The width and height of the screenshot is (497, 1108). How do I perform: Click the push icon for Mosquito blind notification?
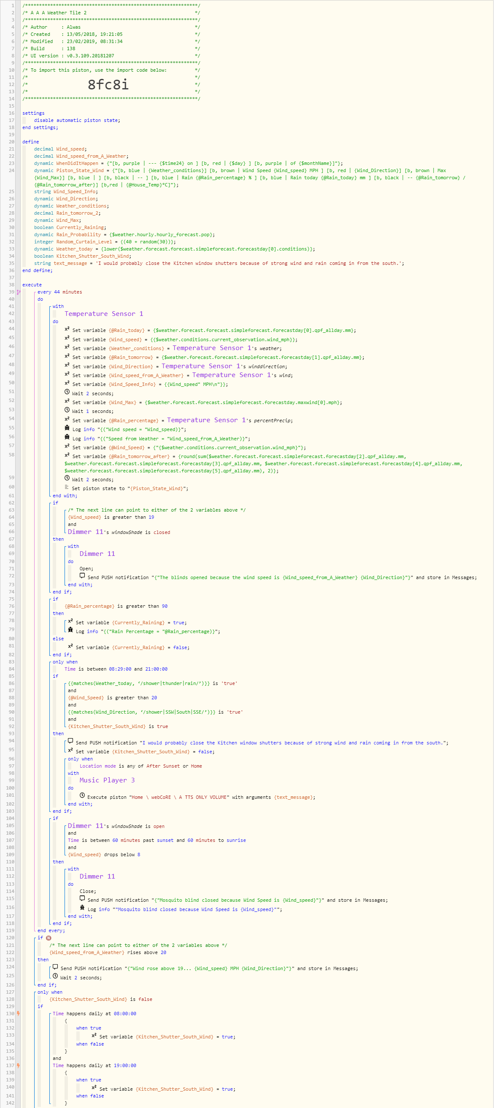[x=82, y=899]
